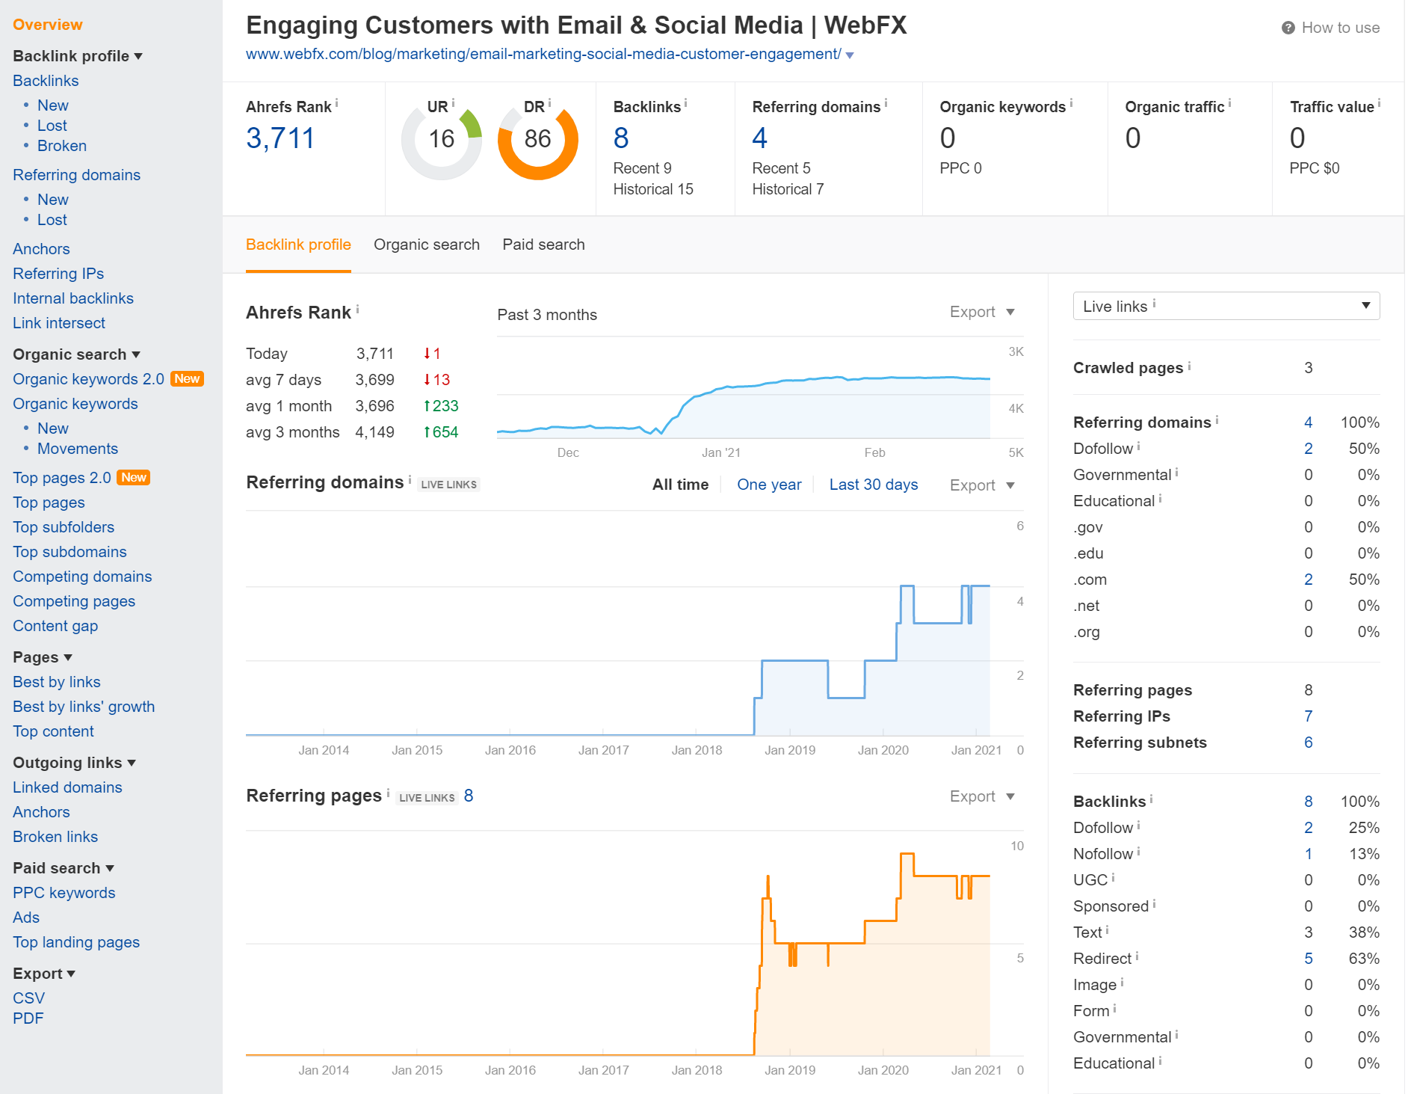The width and height of the screenshot is (1408, 1094).
Task: Open Top pages 2.0 report
Action: (62, 478)
